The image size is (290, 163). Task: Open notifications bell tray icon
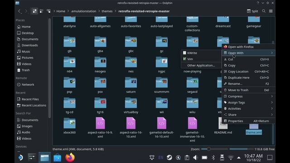point(152,158)
